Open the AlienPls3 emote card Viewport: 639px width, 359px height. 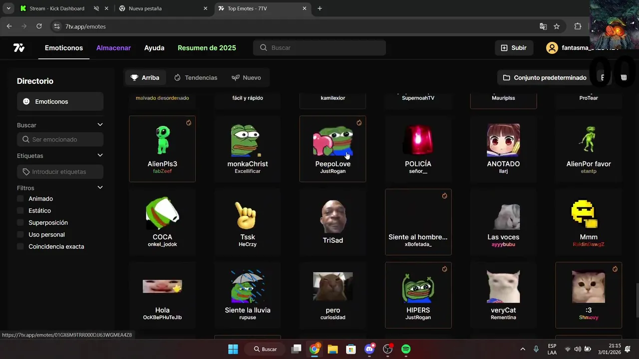point(162,149)
